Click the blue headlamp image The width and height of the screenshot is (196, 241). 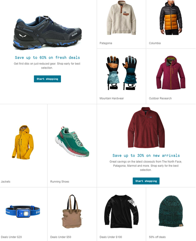[23, 211]
